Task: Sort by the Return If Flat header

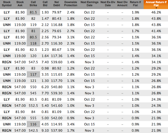Action: (x=135, y=4)
